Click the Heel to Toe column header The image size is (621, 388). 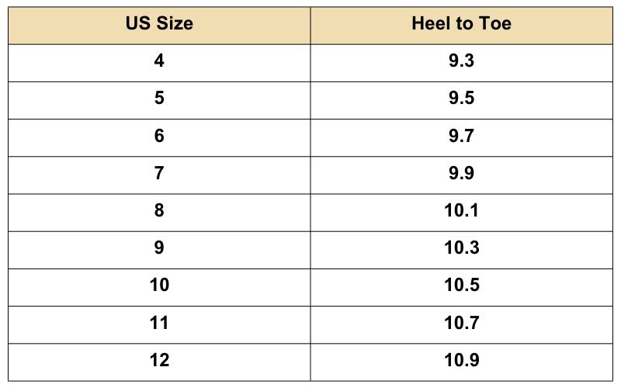pyautogui.click(x=461, y=23)
